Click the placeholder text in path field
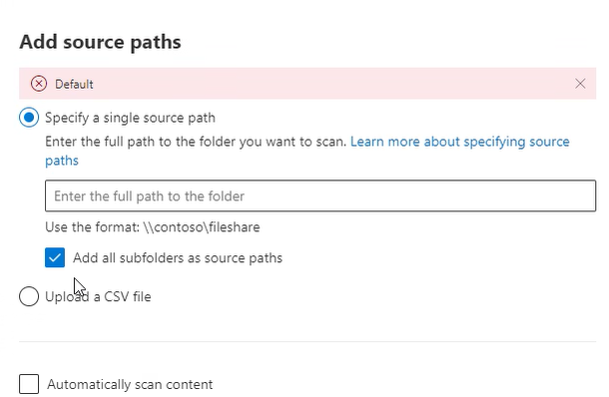Screen dimensions: 609x397 click(149, 197)
